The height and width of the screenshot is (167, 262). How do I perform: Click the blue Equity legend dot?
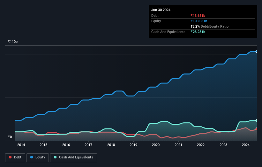32,157
